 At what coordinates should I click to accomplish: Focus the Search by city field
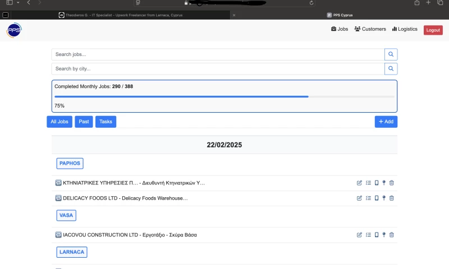tap(218, 68)
